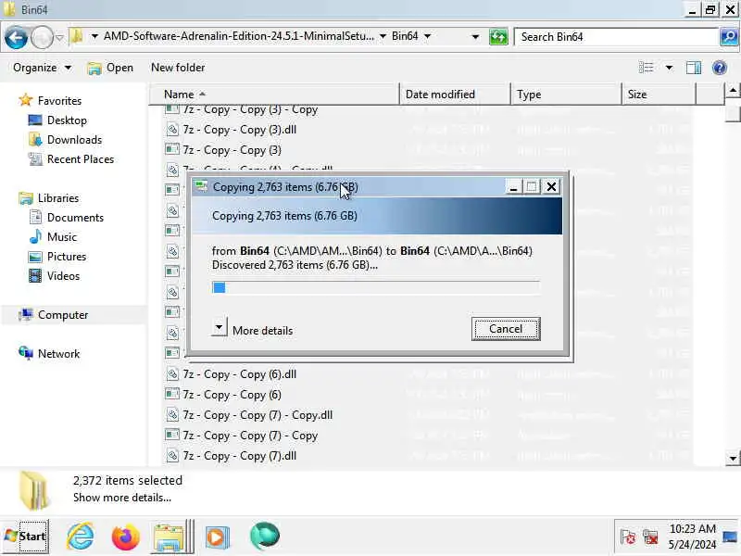
Task: Open Action Center flag in system tray
Action: [629, 537]
